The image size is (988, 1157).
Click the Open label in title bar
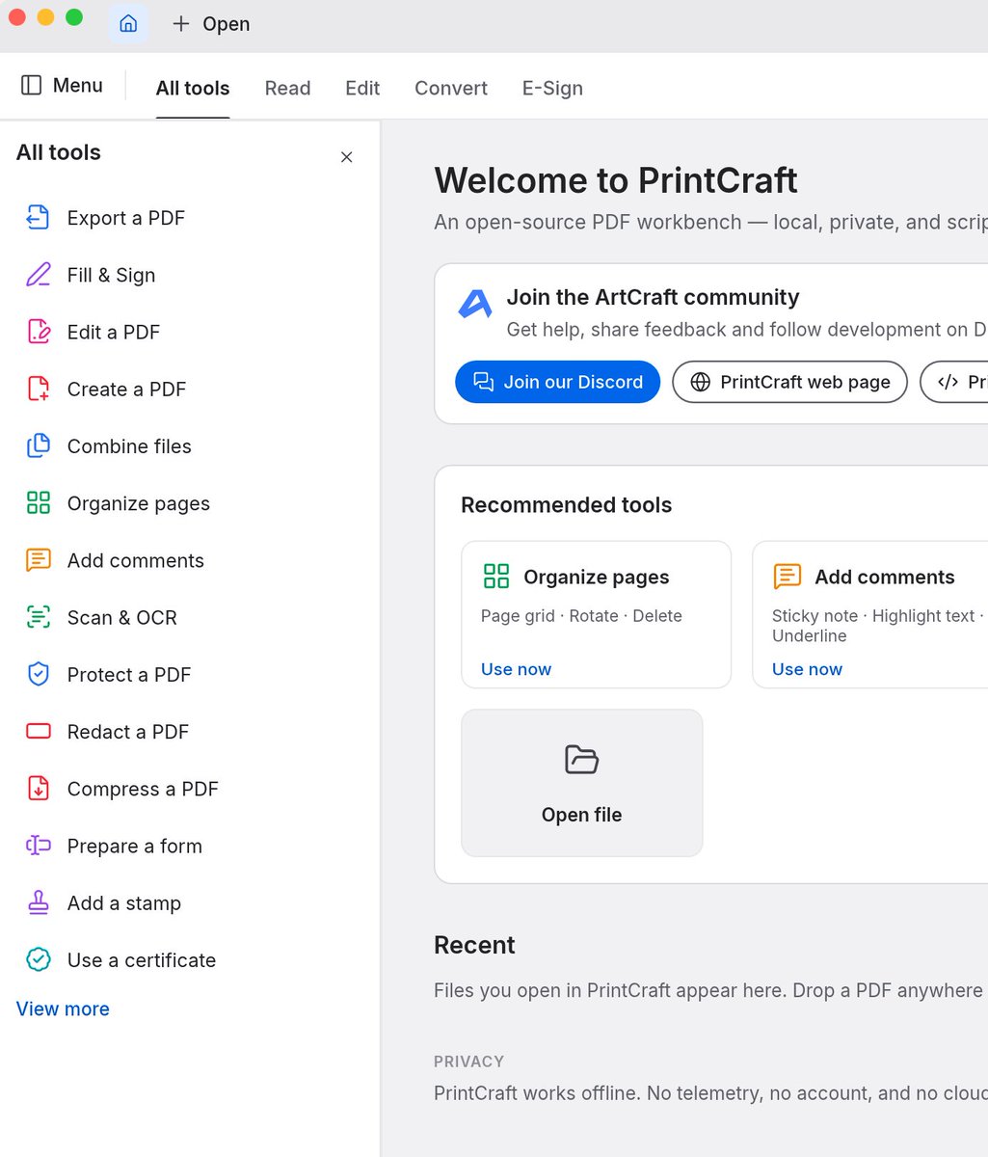pos(227,24)
